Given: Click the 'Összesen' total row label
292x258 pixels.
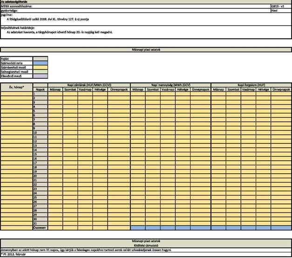Looking at the screenshot, I should pos(40,228).
